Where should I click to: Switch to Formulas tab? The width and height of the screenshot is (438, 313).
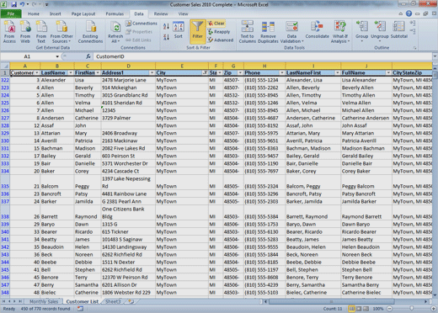click(115, 13)
